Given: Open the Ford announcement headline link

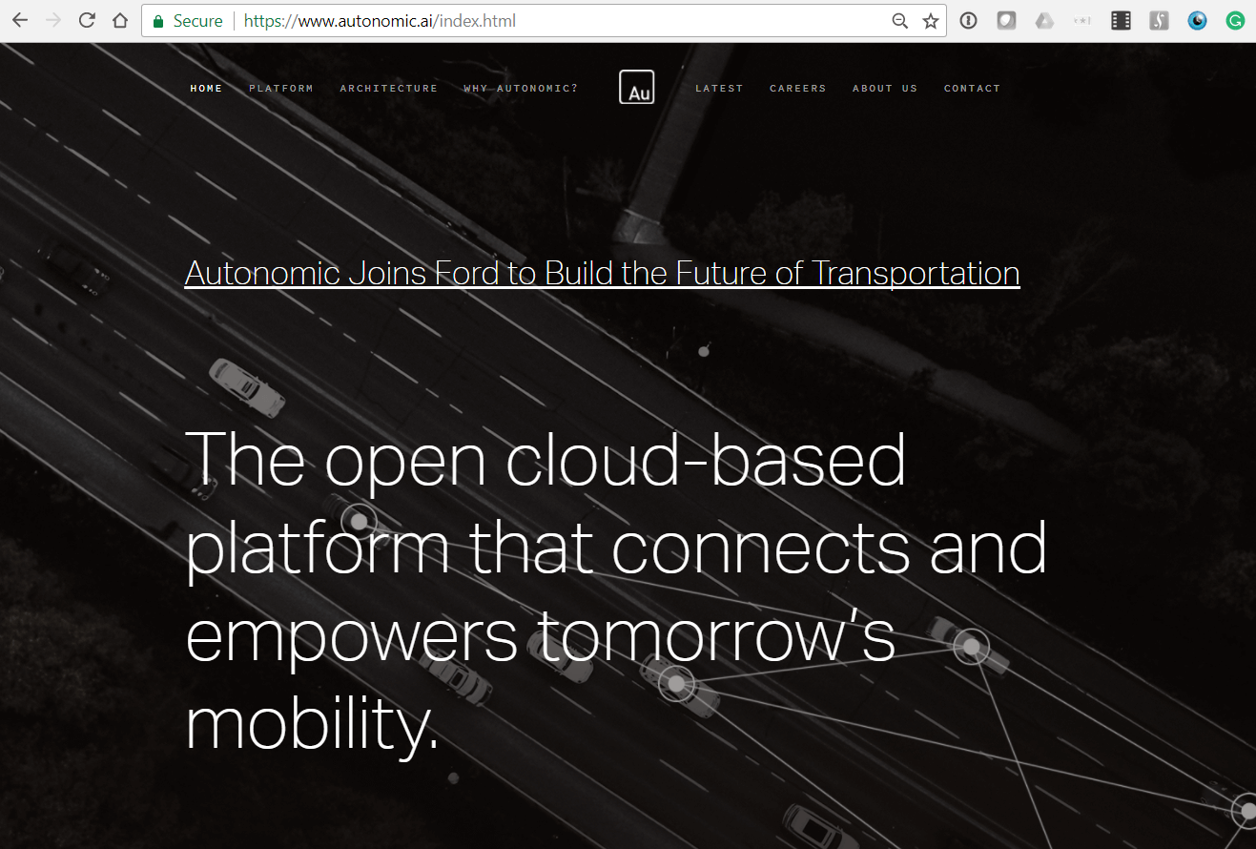Looking at the screenshot, I should [x=603, y=273].
